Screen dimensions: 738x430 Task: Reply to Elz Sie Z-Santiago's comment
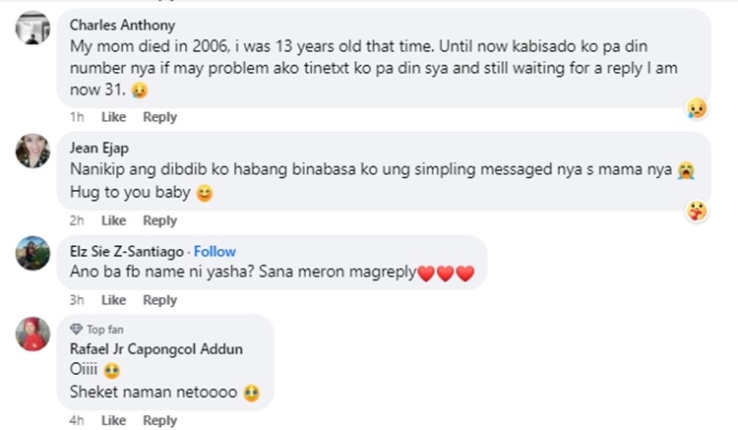159,300
